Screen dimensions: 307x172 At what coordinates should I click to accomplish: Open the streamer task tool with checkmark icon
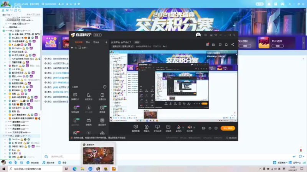click(102, 97)
